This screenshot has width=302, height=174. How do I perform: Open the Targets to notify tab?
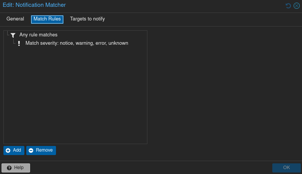[88, 19]
